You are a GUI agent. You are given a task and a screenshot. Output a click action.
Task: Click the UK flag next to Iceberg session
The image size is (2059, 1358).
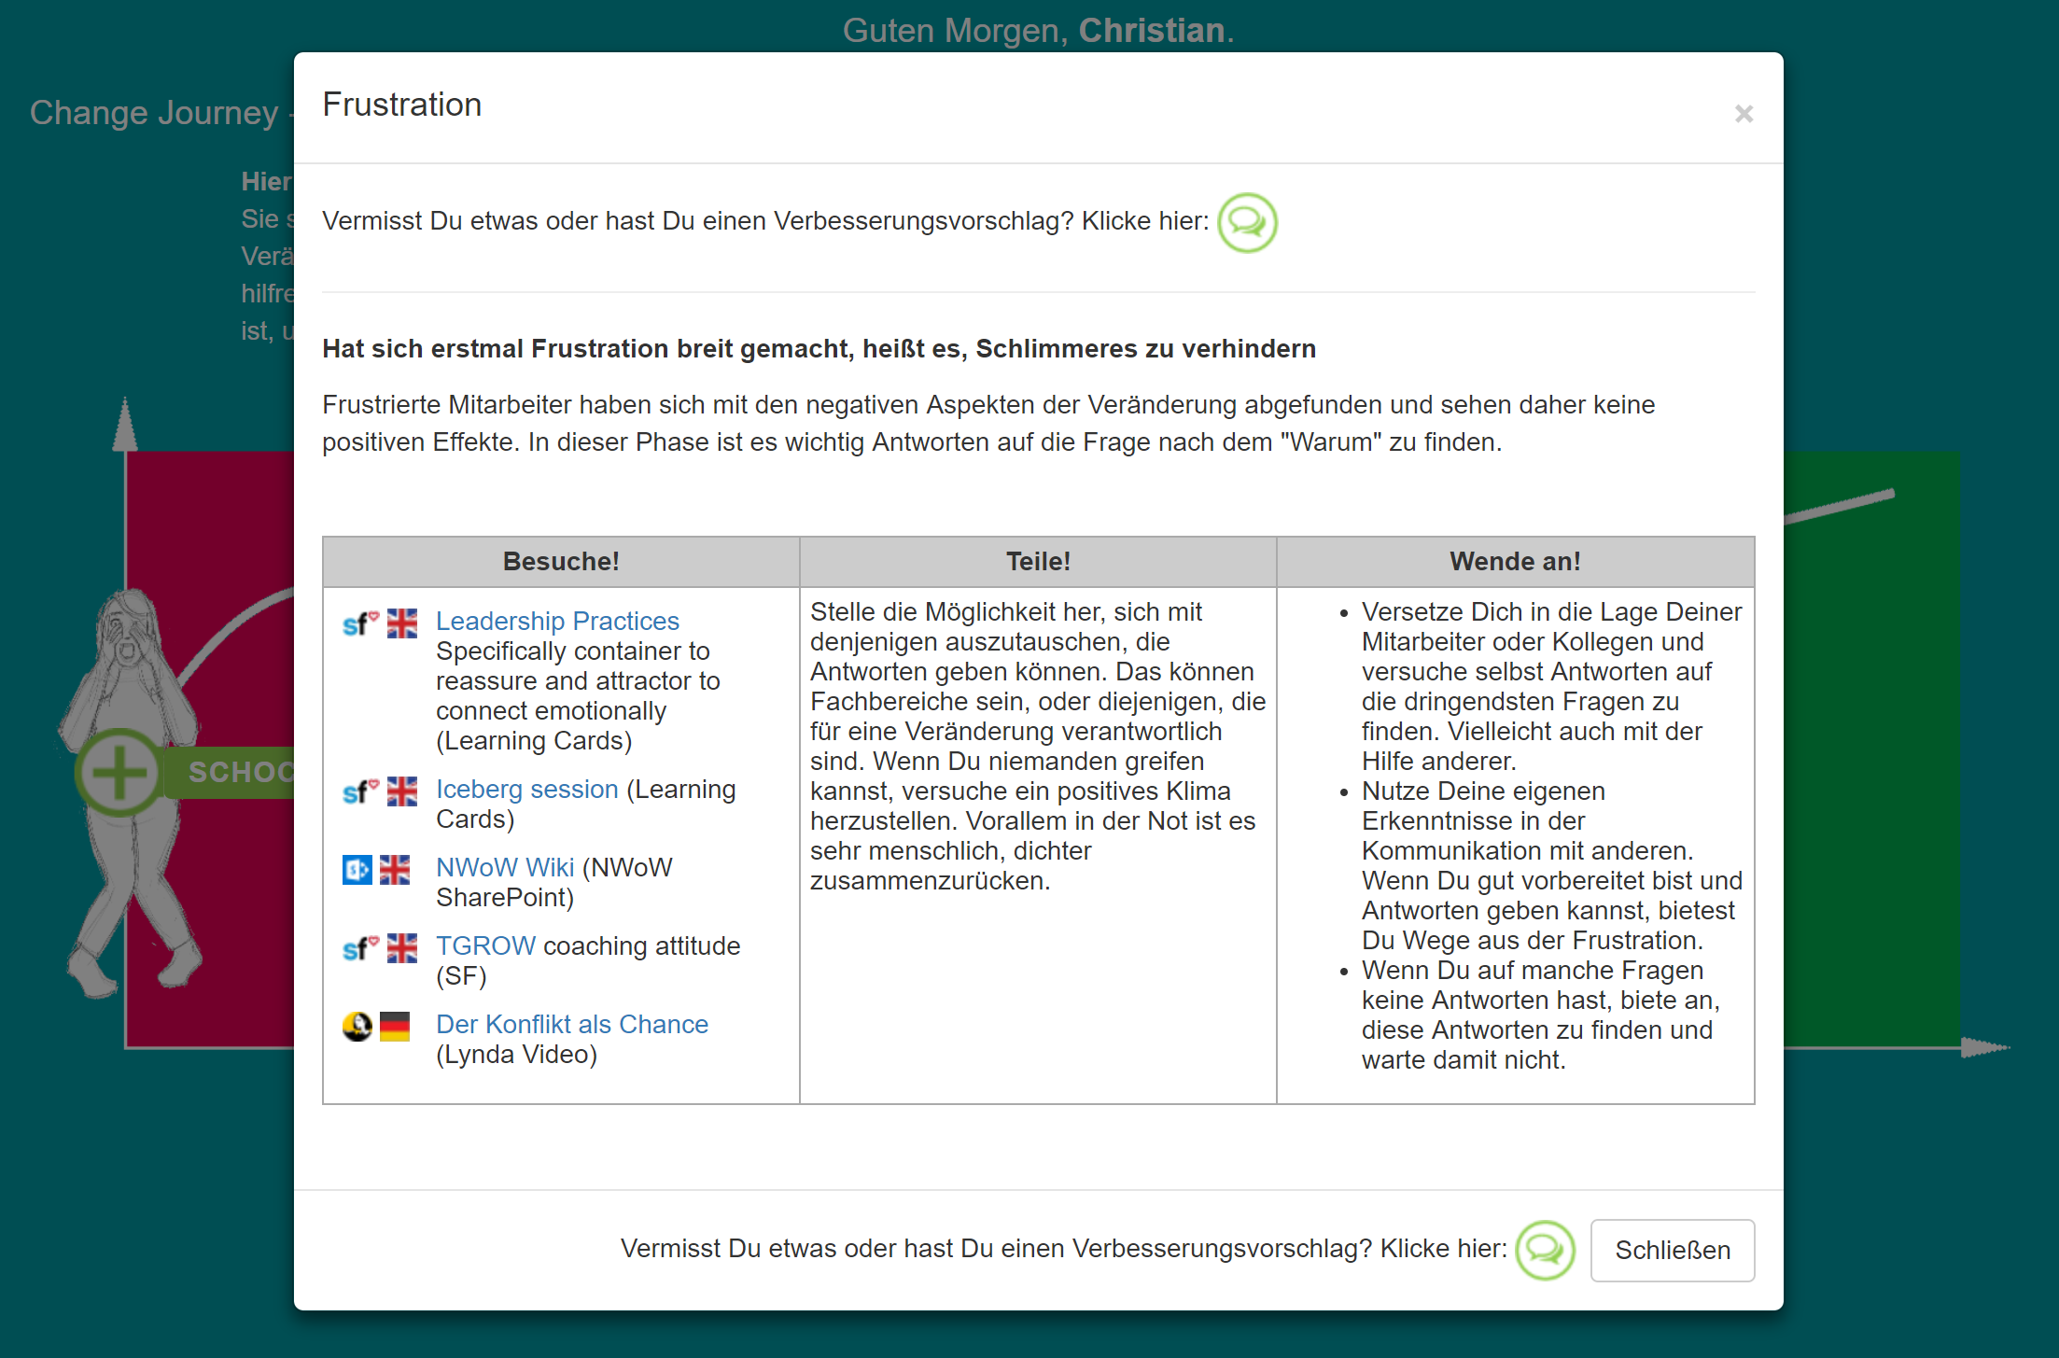pyautogui.click(x=402, y=791)
